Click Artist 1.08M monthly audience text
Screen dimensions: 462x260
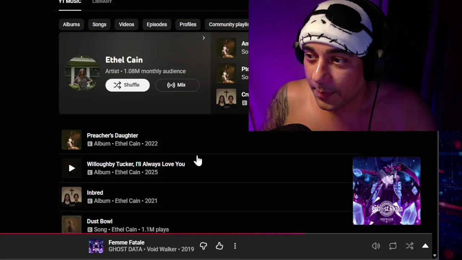[x=145, y=71]
